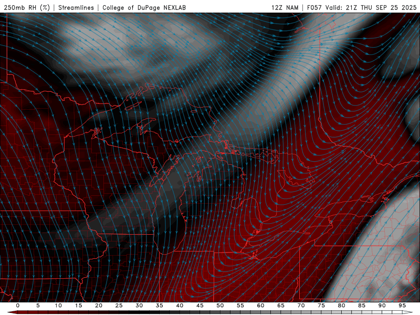Click the "25" colorbar scale label

(119, 306)
